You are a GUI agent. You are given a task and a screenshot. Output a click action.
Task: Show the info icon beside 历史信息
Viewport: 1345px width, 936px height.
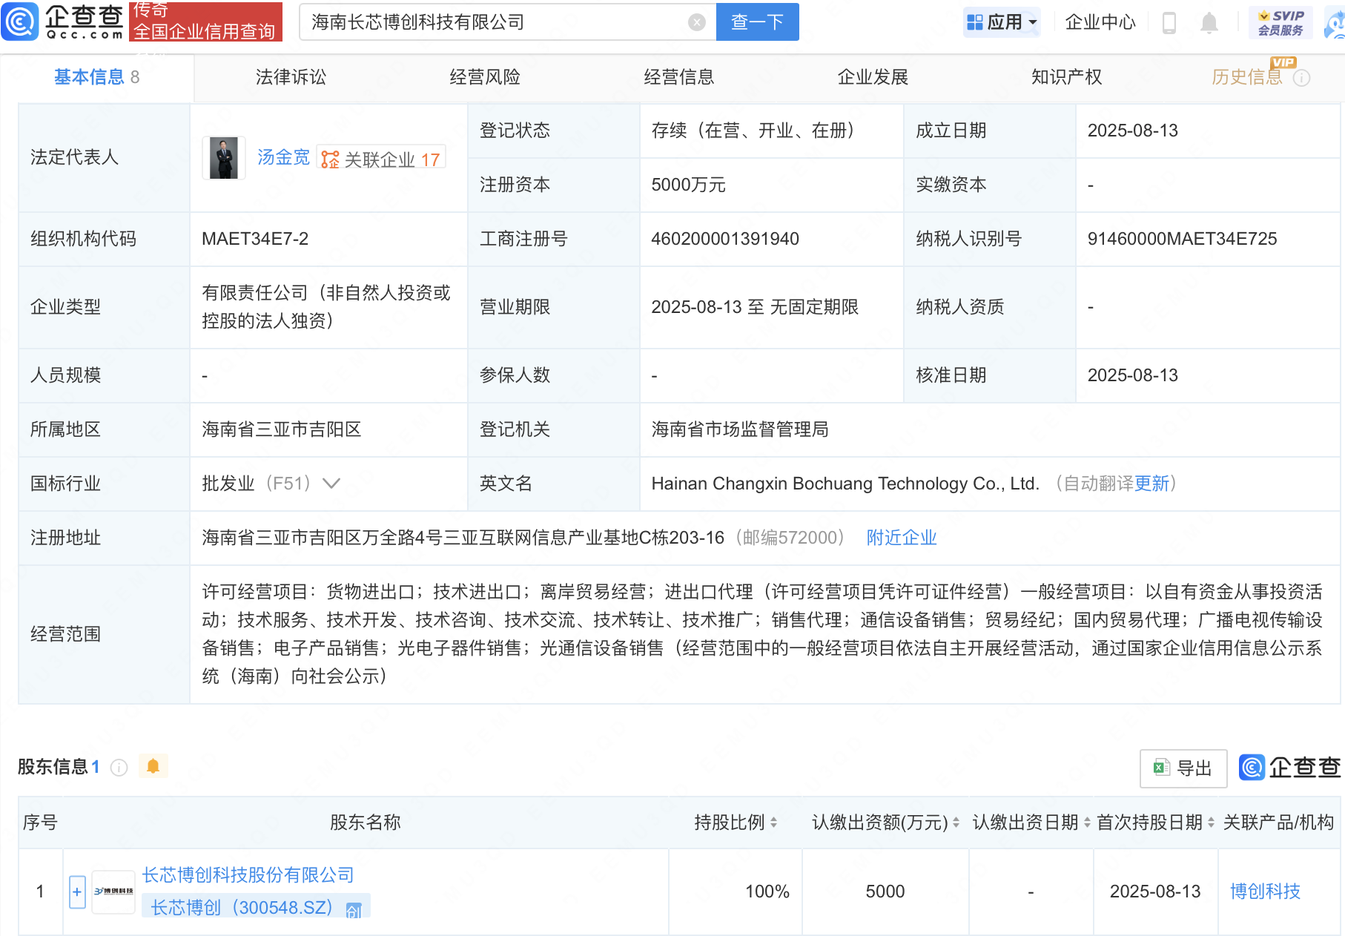click(1301, 78)
